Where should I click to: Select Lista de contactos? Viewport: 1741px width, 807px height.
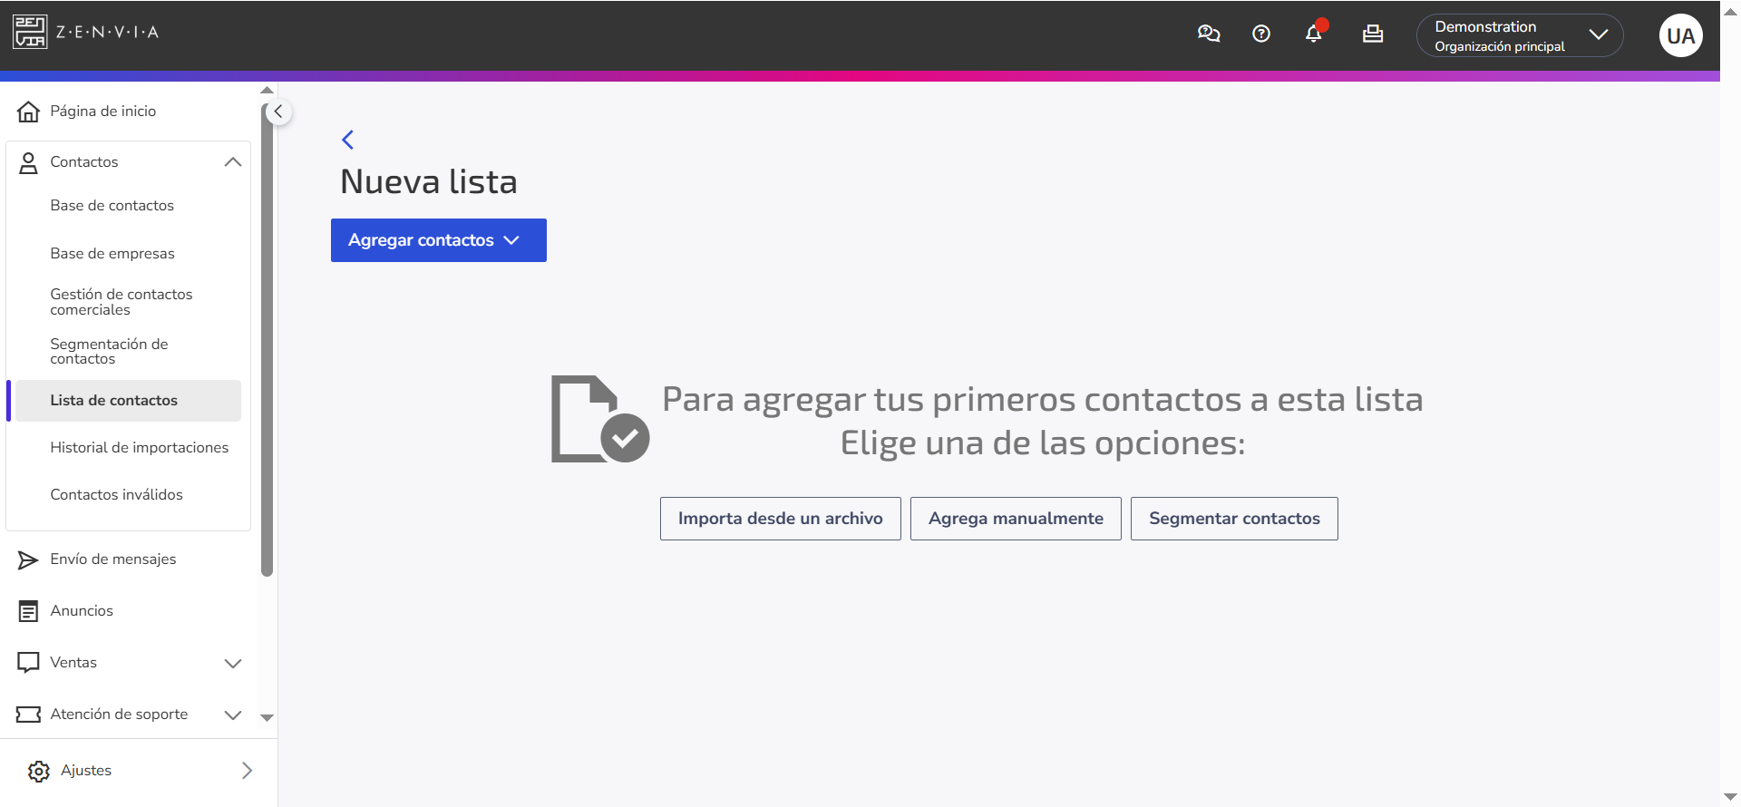tap(128, 401)
